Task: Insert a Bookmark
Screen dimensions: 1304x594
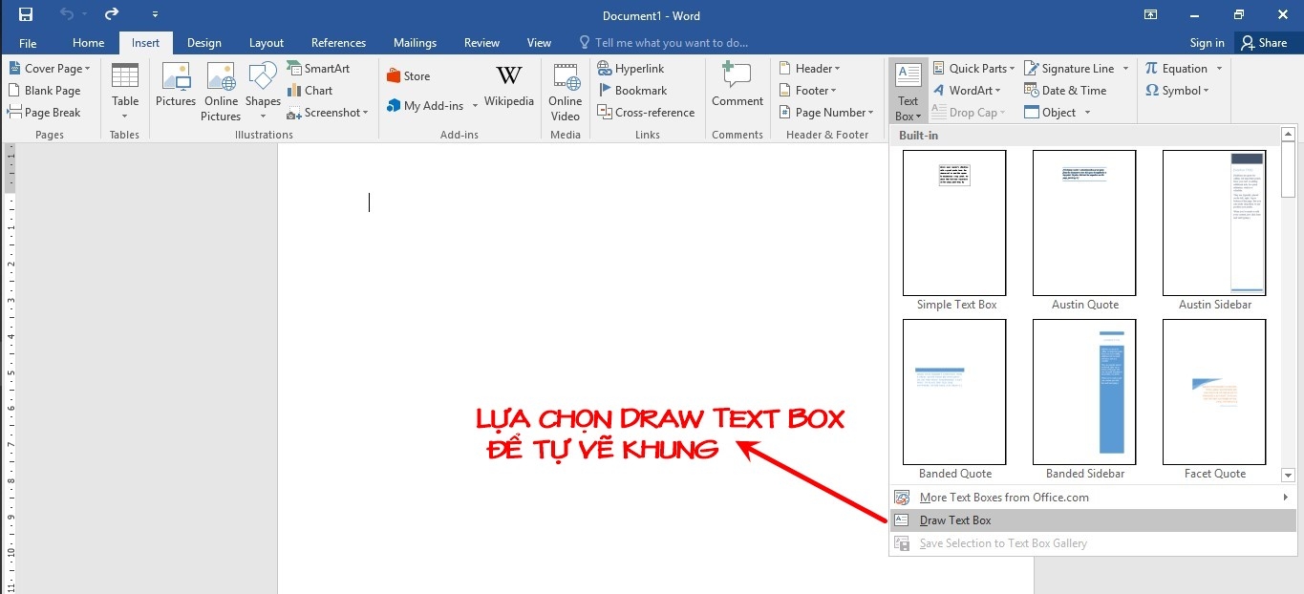Action: [x=632, y=91]
